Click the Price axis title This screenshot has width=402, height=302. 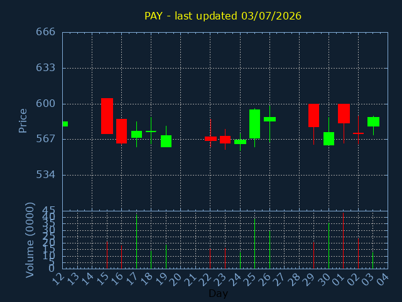point(23,121)
